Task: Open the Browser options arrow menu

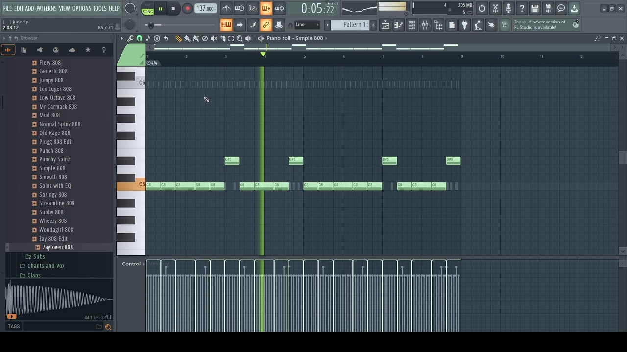Action: (4, 38)
